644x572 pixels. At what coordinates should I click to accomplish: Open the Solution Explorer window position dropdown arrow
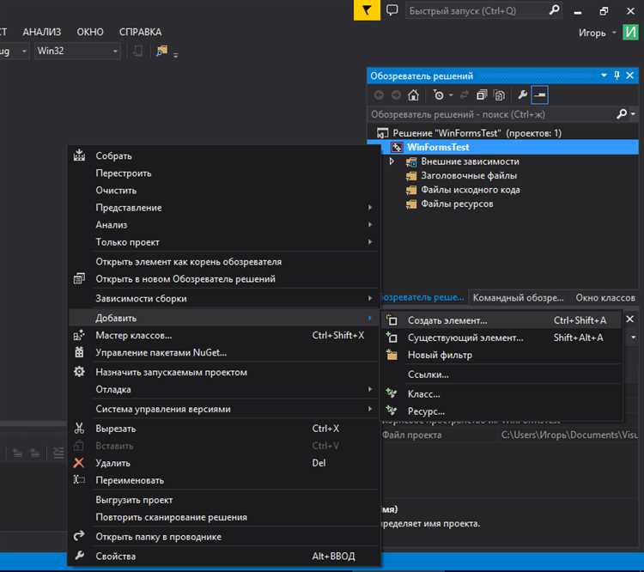pyautogui.click(x=604, y=76)
